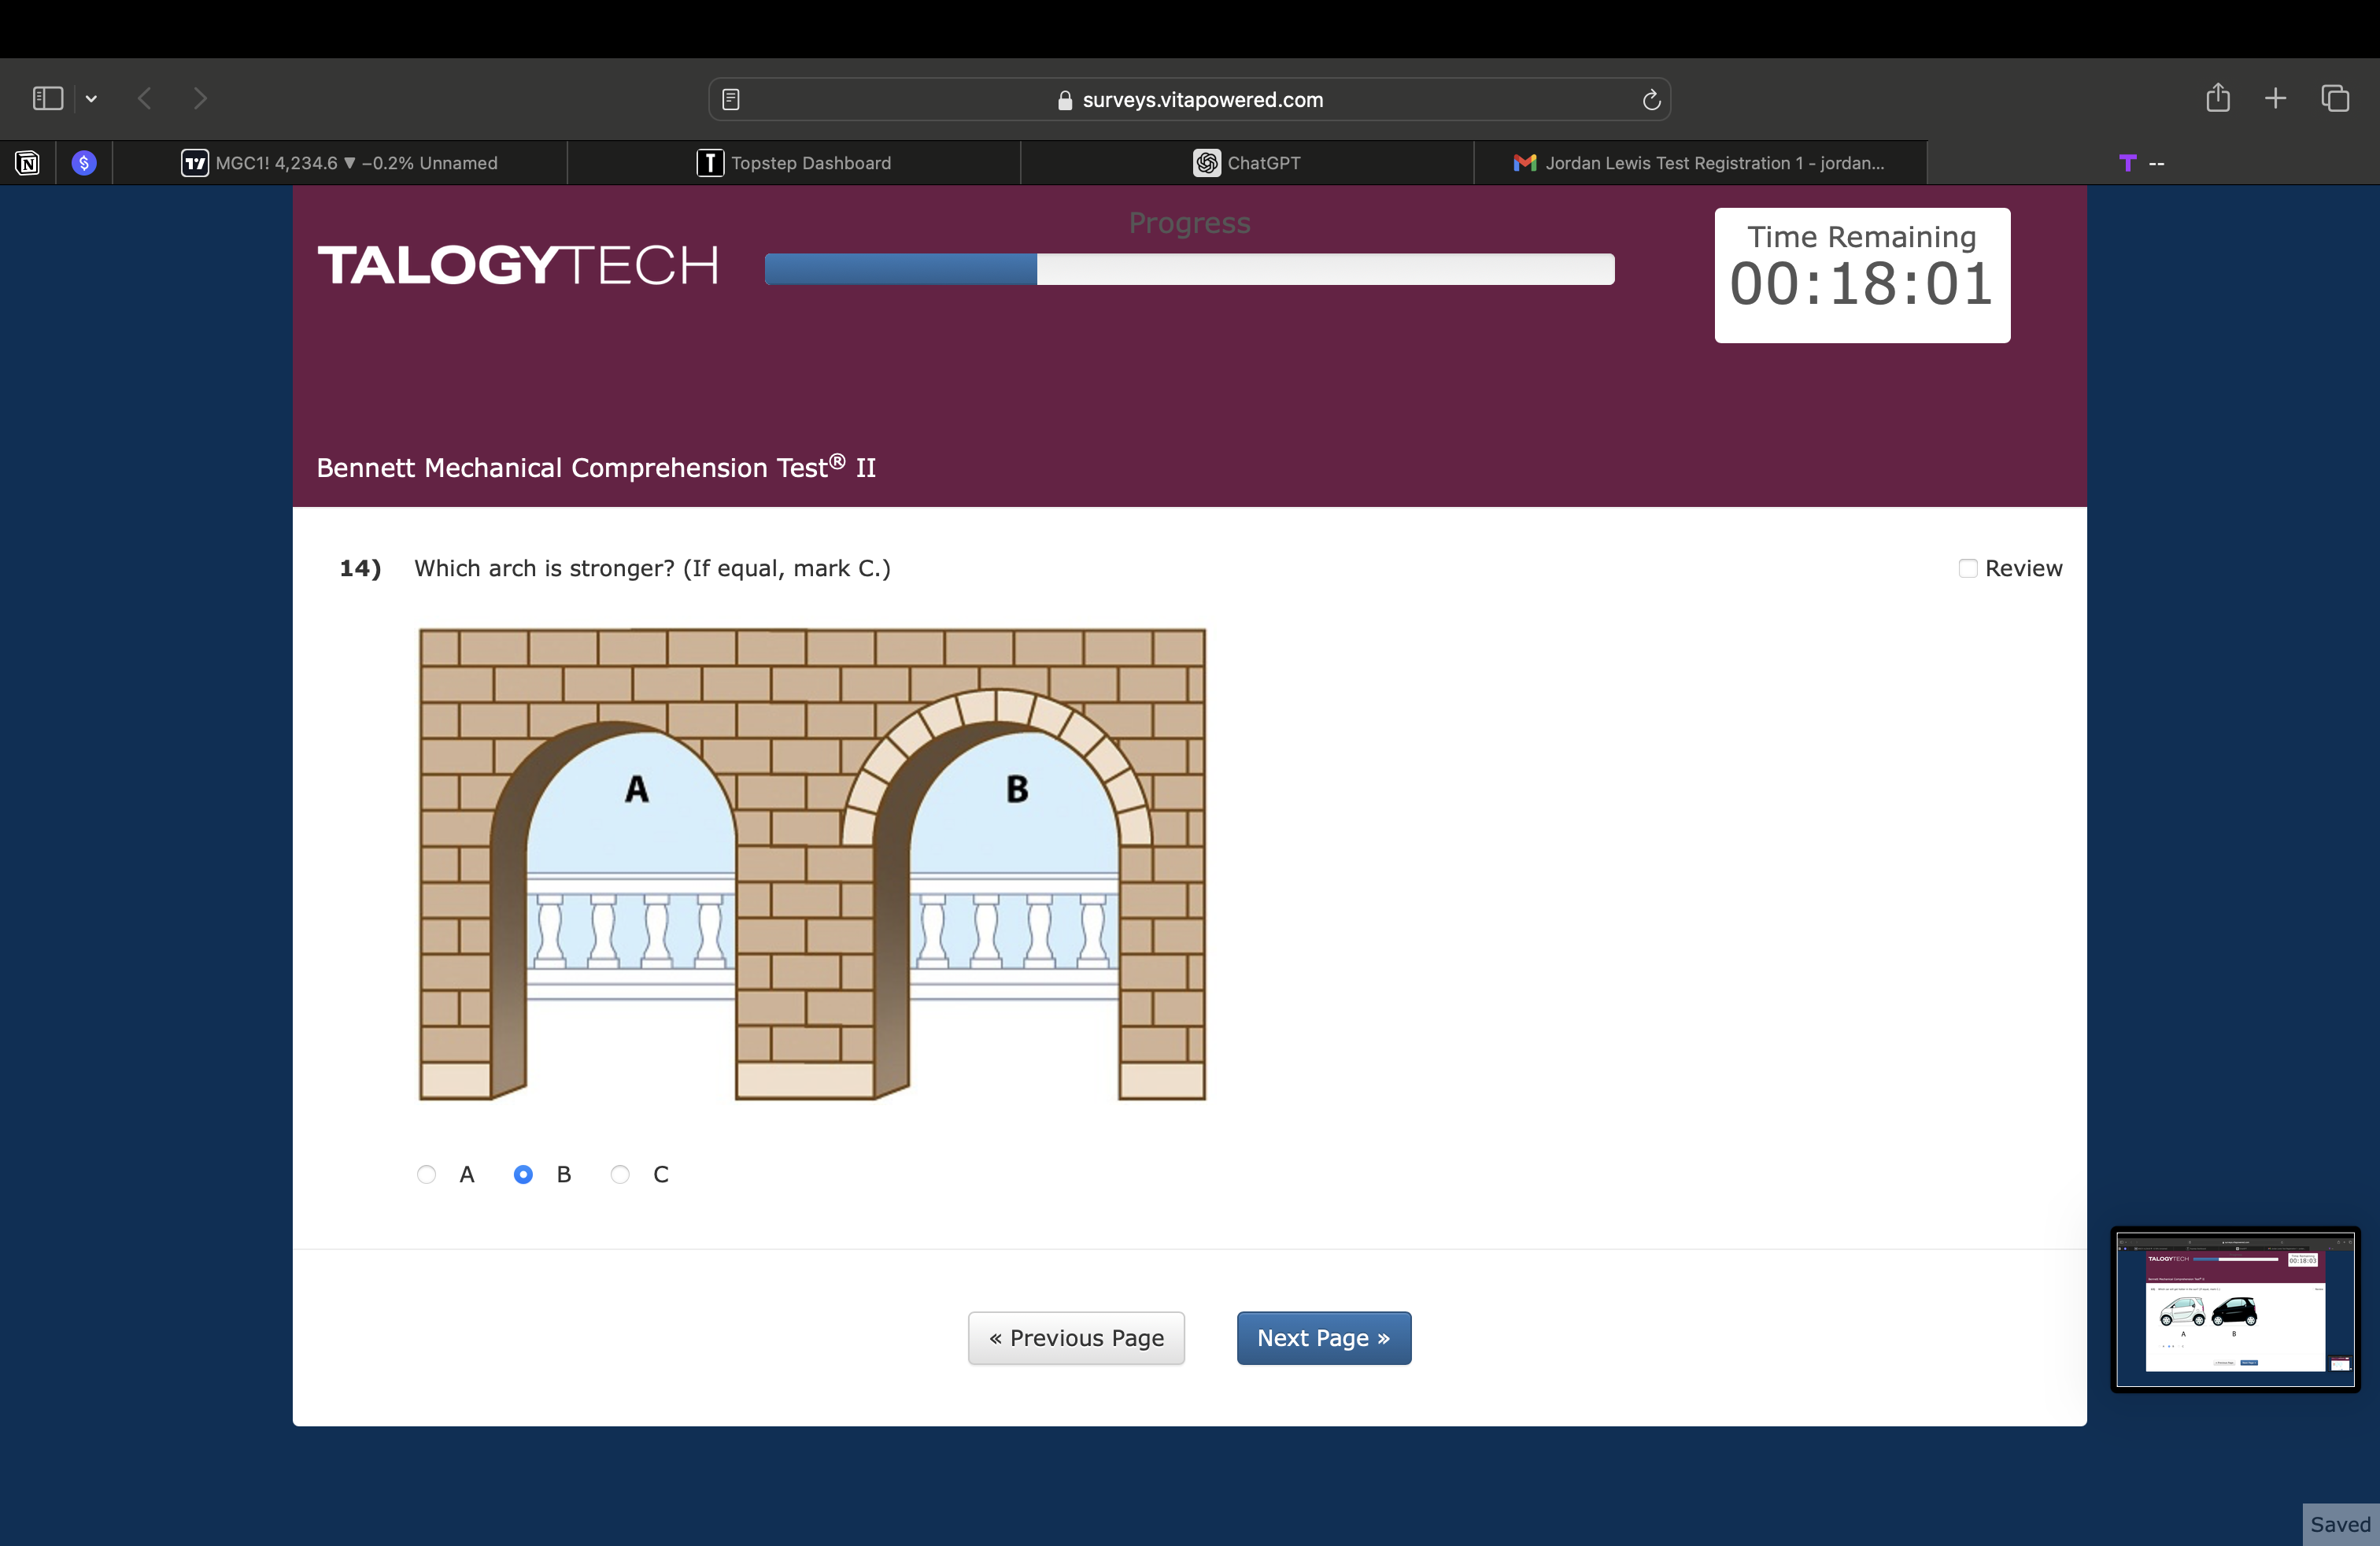Reload the page with refresh icon

(x=1651, y=99)
